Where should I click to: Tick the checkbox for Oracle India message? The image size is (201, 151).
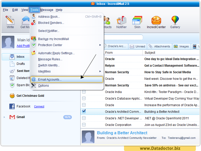point(84,92)
